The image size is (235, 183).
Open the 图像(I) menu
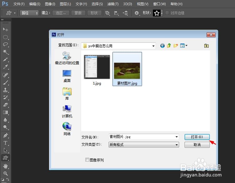coord(50,4)
